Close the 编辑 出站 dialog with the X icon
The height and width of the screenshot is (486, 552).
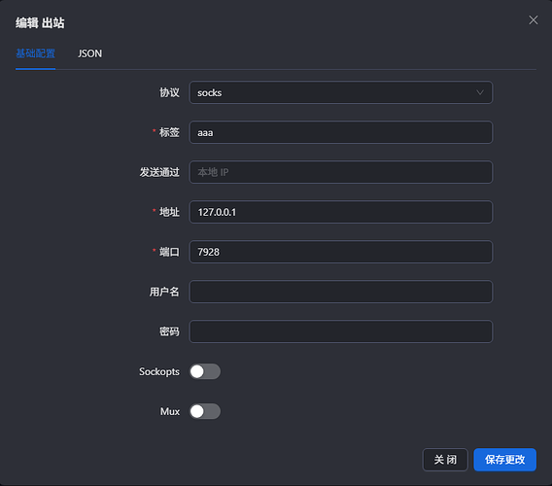(x=533, y=20)
